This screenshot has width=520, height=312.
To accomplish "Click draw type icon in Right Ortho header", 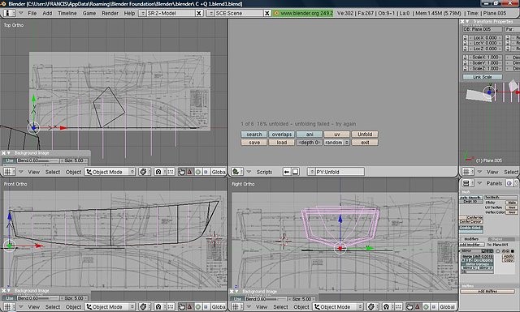I will (373, 306).
